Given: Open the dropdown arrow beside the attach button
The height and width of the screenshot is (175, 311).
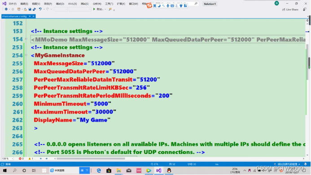Looking at the screenshot, I should click(105, 9).
